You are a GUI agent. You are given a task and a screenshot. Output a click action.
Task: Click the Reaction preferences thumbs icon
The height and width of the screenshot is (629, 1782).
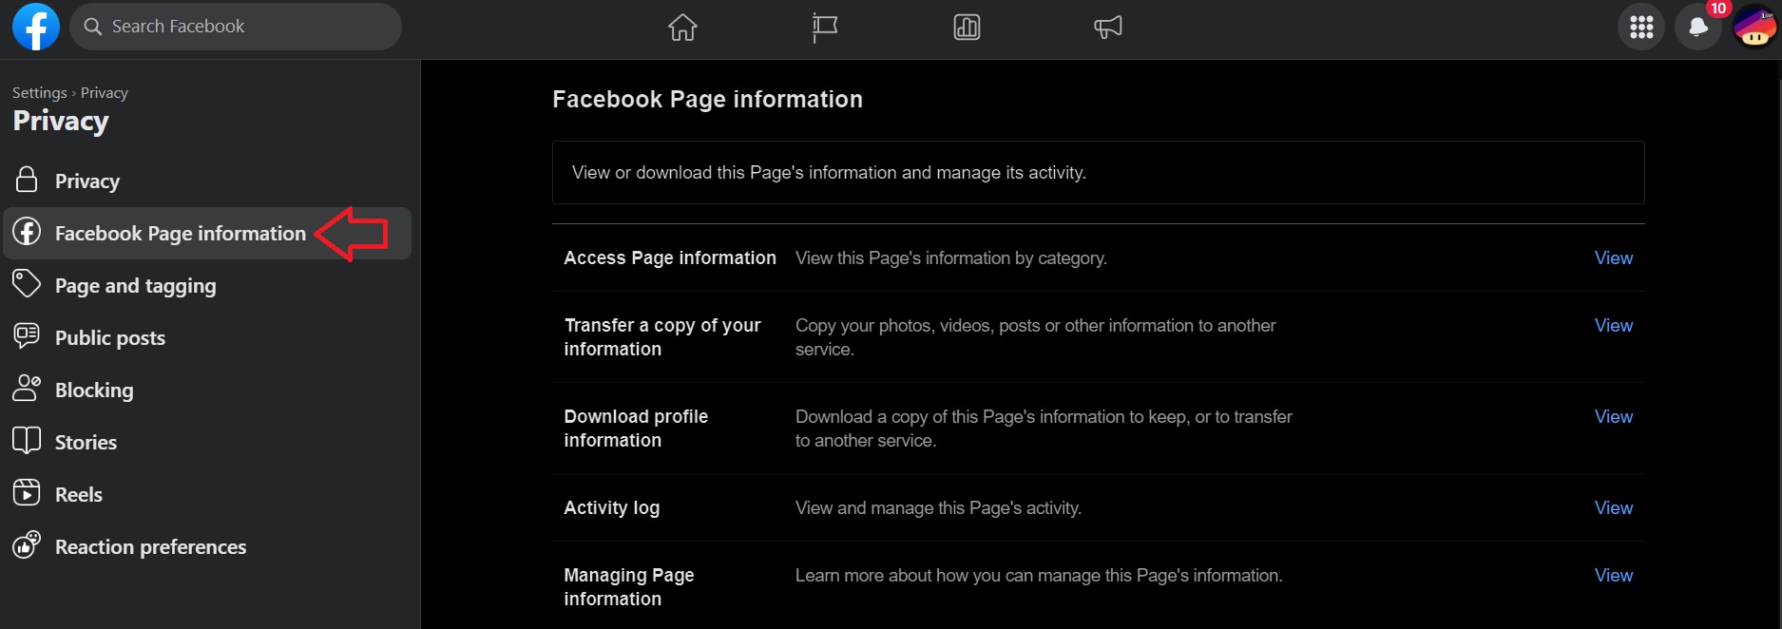(x=27, y=544)
